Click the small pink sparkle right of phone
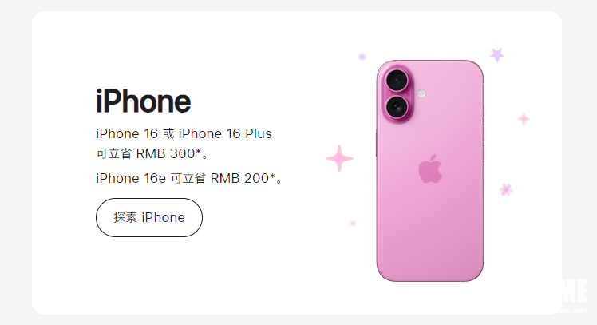Image resolution: width=597 pixels, height=325 pixels. pos(524,119)
